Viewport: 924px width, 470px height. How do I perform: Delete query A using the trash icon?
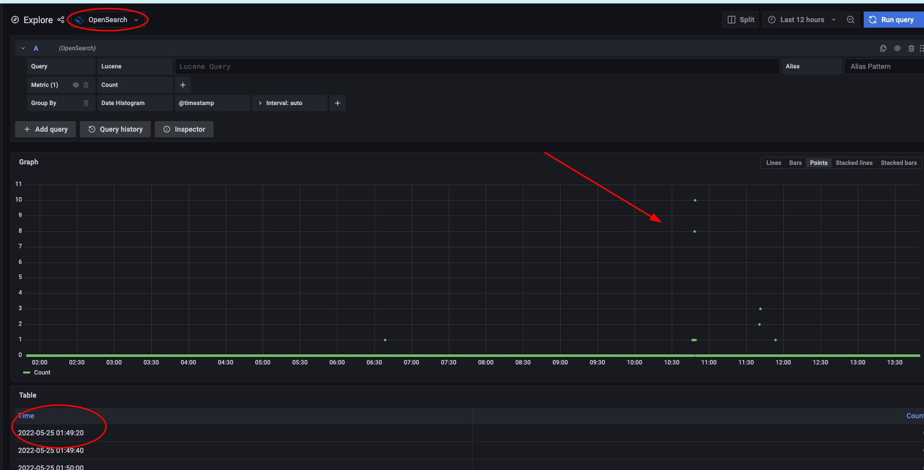911,48
